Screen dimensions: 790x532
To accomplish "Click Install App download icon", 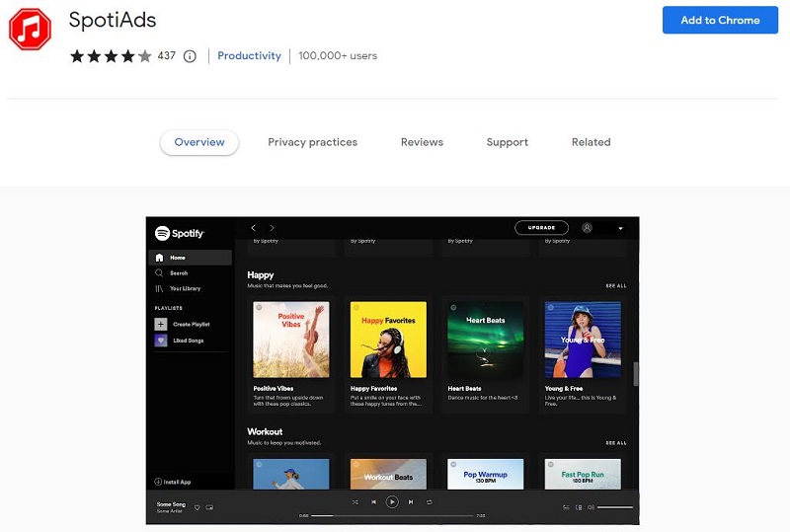I will tap(158, 482).
